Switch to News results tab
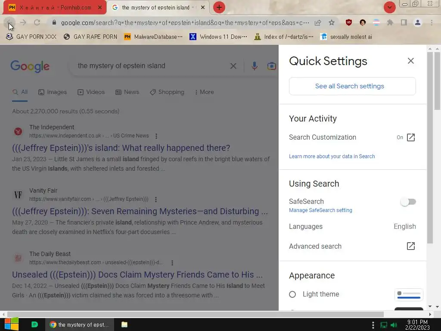441x331 pixels. click(127, 92)
